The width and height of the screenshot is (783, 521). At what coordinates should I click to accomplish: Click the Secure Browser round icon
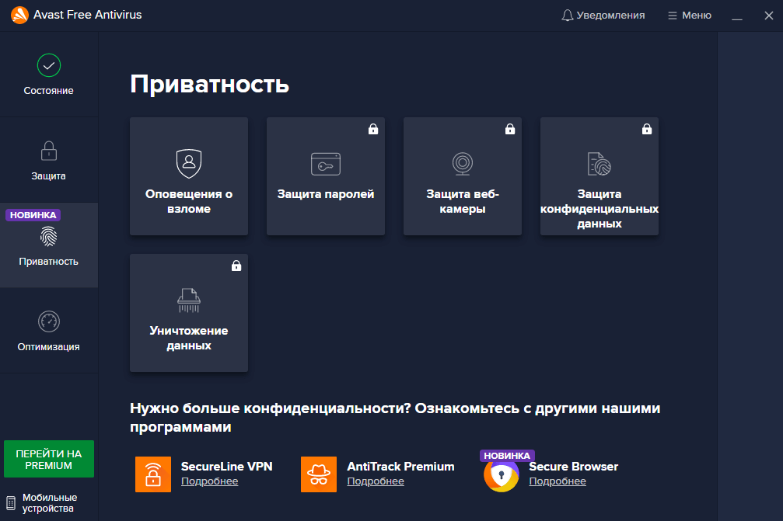(x=502, y=475)
